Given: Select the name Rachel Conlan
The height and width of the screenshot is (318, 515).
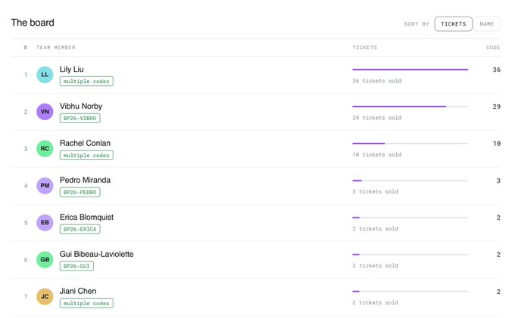Looking at the screenshot, I should [85, 143].
